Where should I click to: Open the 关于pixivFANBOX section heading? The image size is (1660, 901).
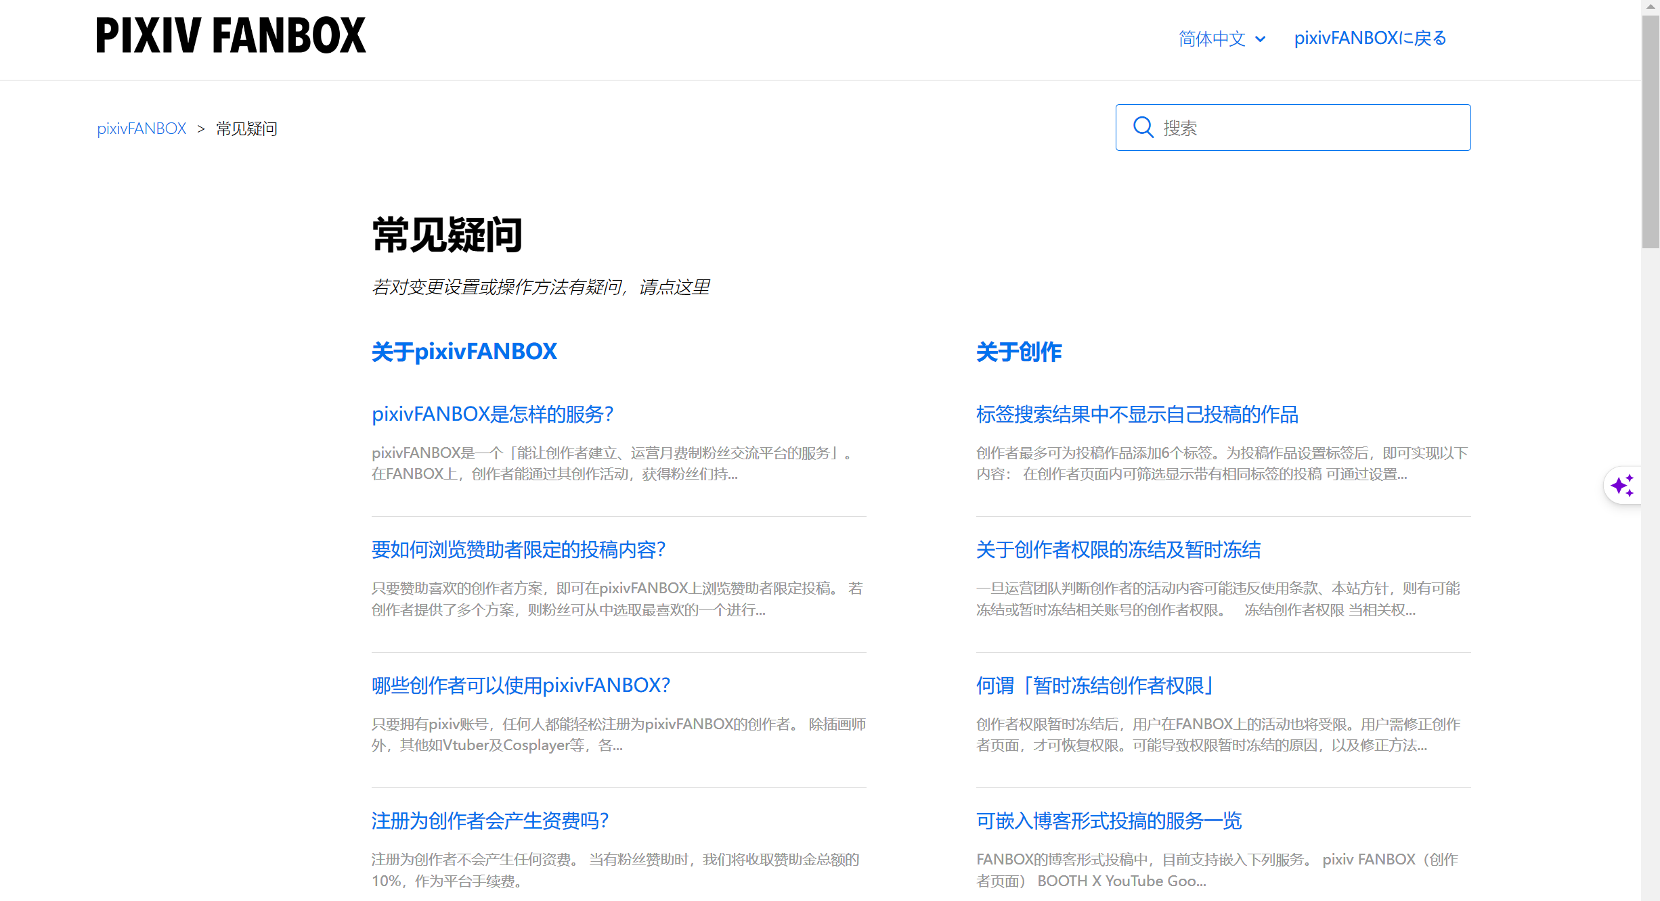(x=464, y=352)
